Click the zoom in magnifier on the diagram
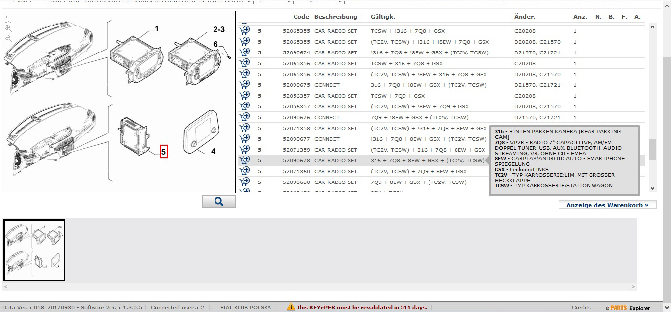 coord(8,28)
